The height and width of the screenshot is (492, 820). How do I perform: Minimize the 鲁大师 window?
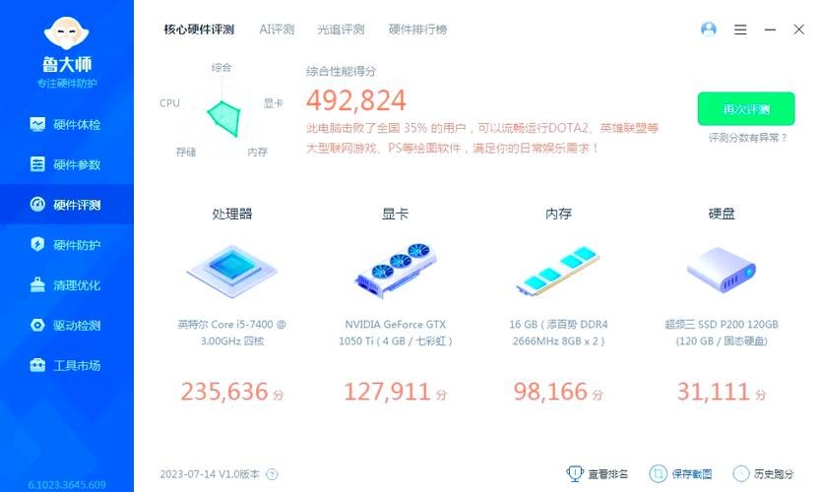coord(770,30)
